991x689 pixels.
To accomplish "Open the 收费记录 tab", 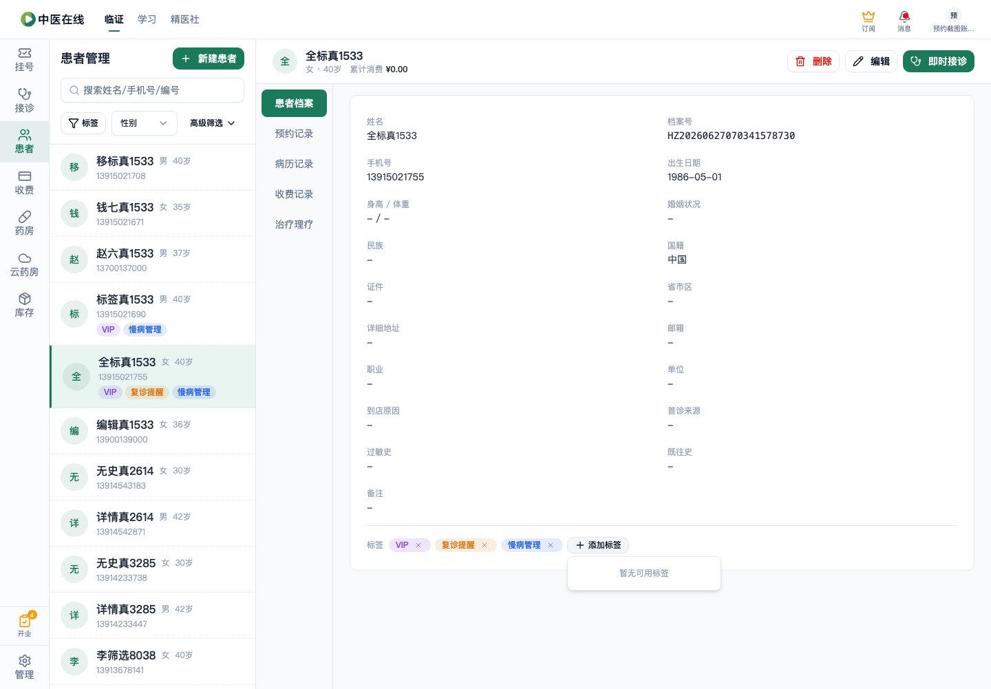I will tap(294, 194).
